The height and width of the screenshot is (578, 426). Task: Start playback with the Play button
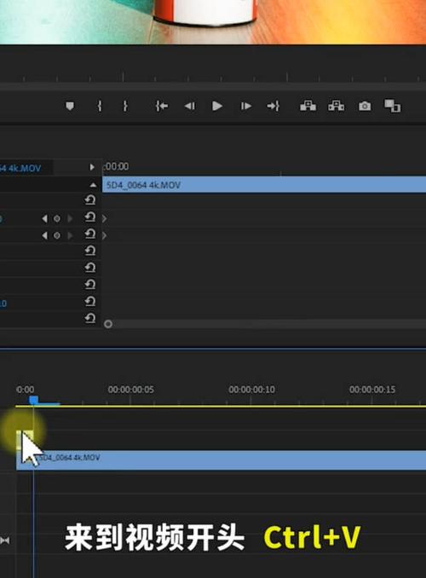[217, 107]
